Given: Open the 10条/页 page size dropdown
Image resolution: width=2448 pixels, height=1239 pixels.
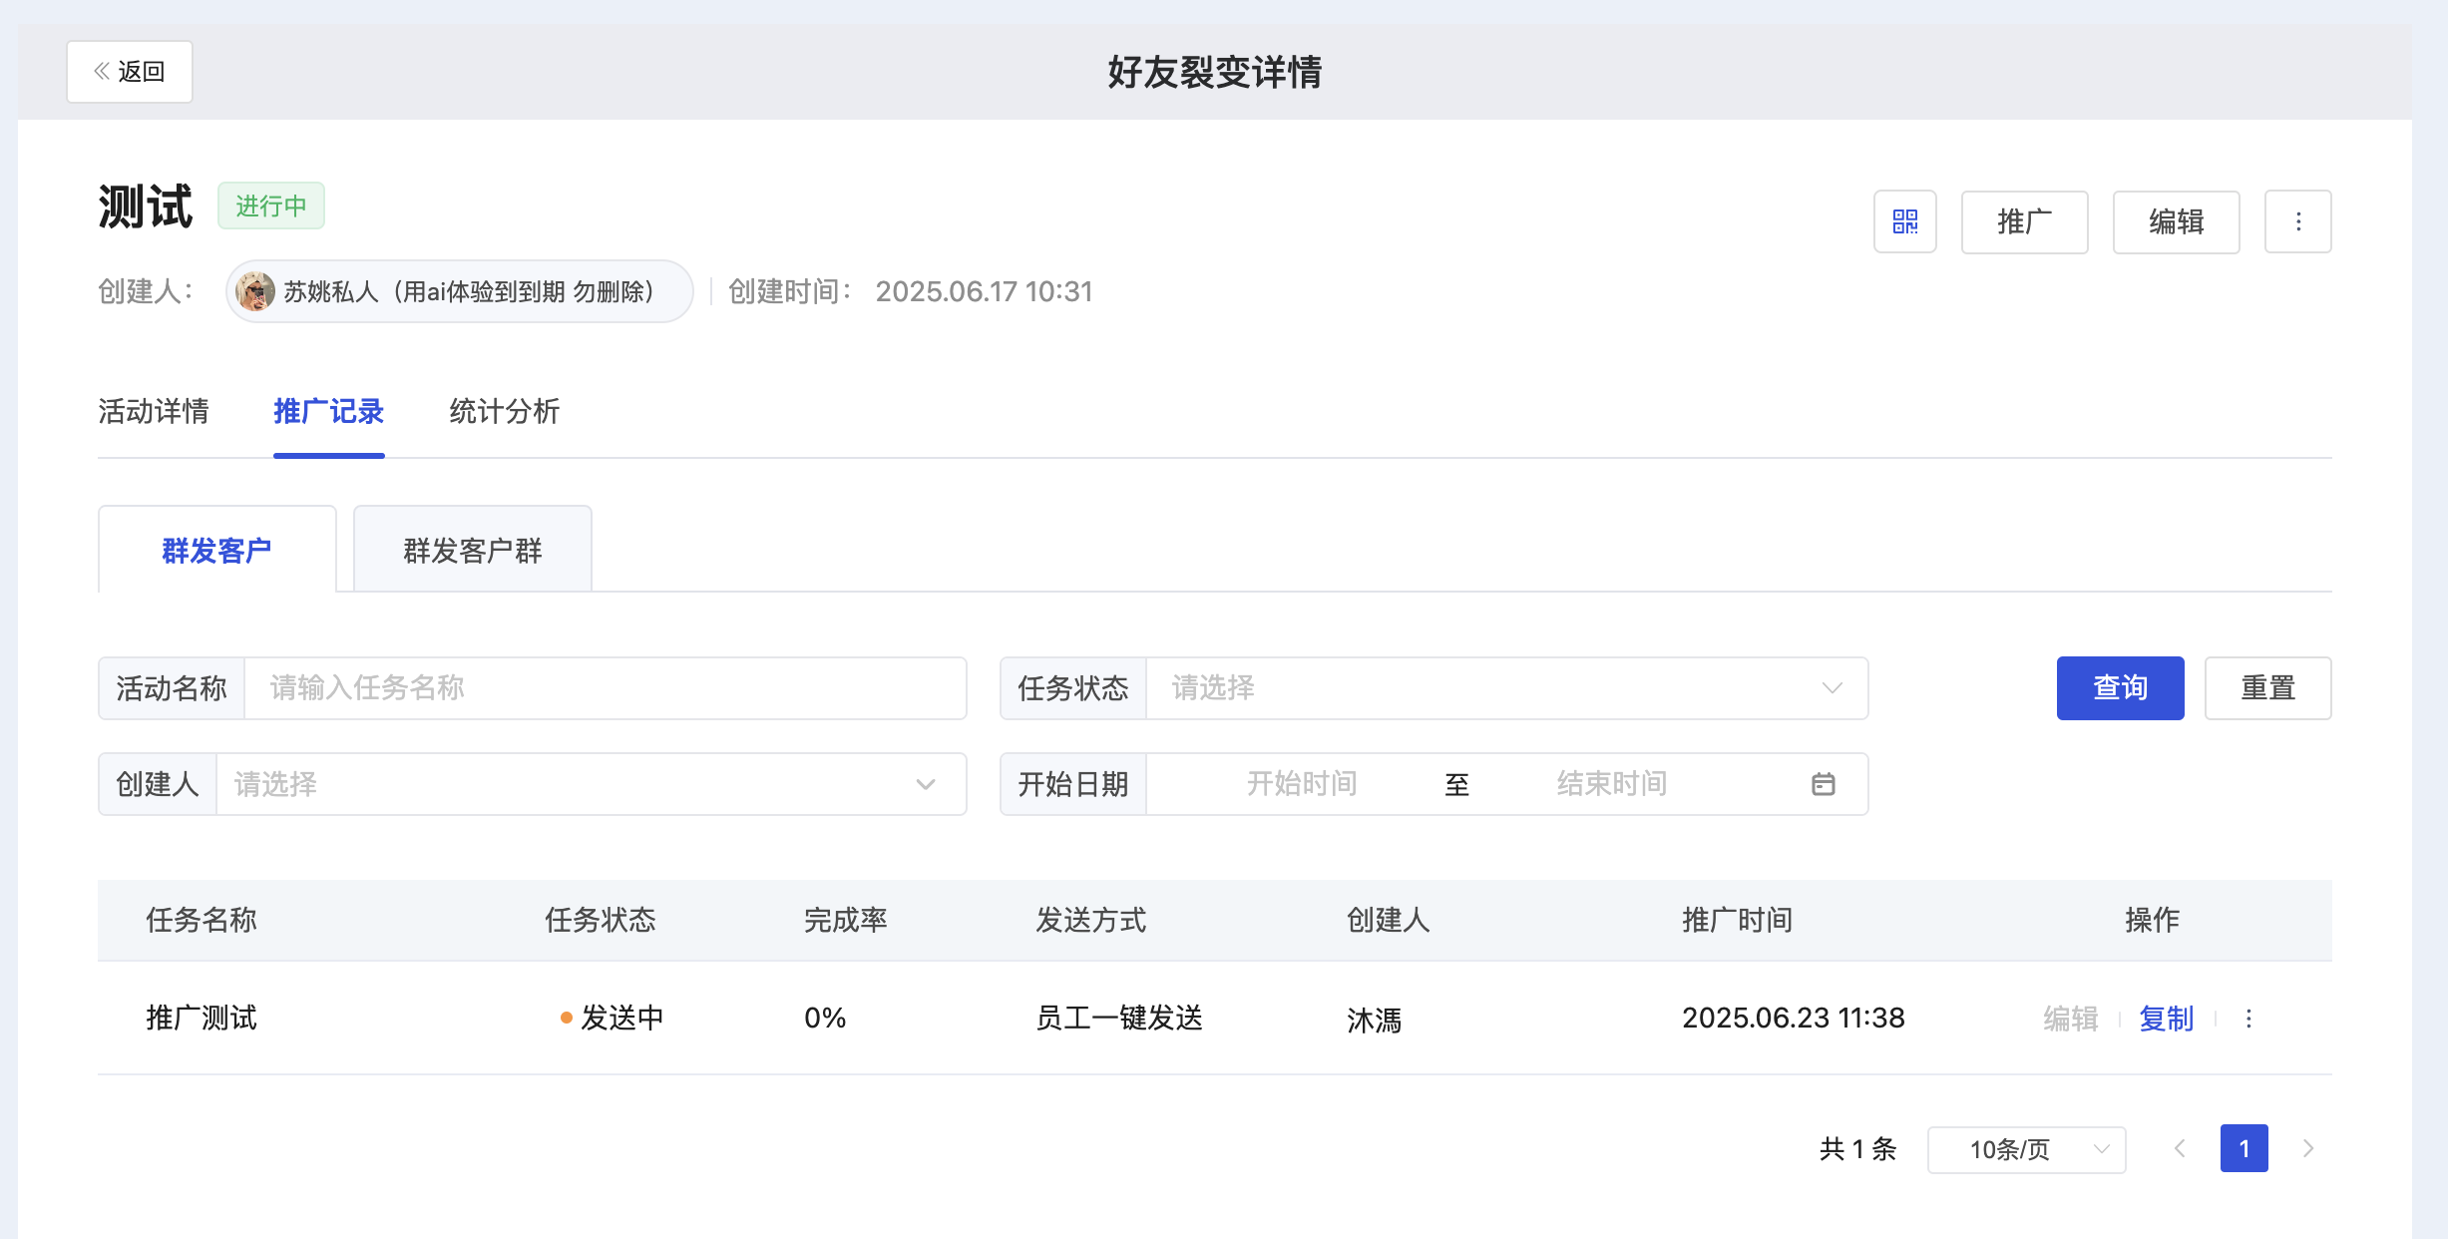Looking at the screenshot, I should click(2027, 1149).
